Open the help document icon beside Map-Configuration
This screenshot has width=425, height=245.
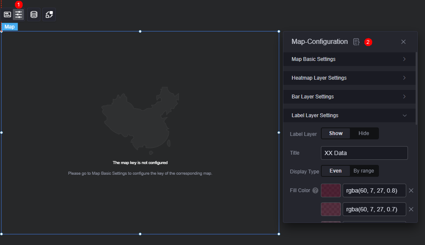356,42
